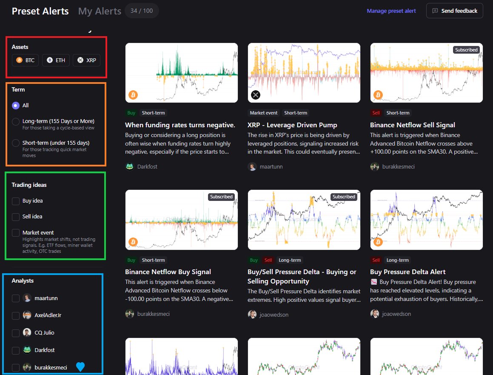
Task: Open 'Buy/Sell Pressure Delta - Buying or Selling Opportunity' title
Action: pos(302,277)
